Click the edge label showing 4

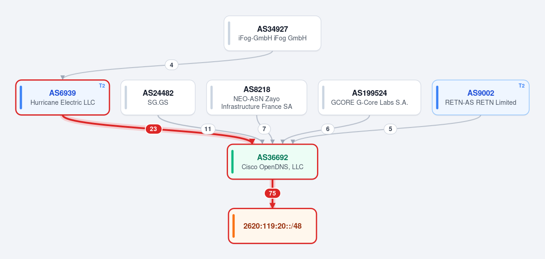[171, 65]
